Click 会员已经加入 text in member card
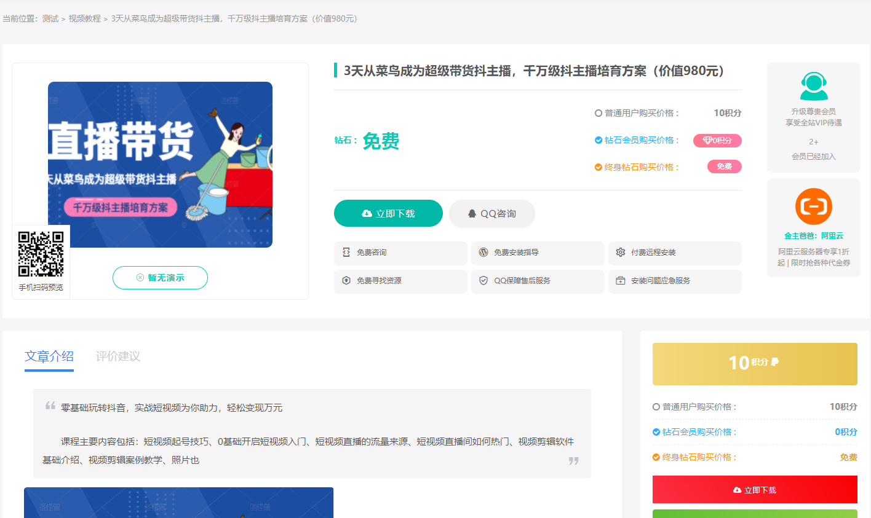This screenshot has width=871, height=518. (x=814, y=157)
